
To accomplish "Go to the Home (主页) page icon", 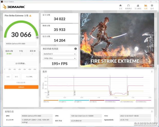I will [120, 6].
